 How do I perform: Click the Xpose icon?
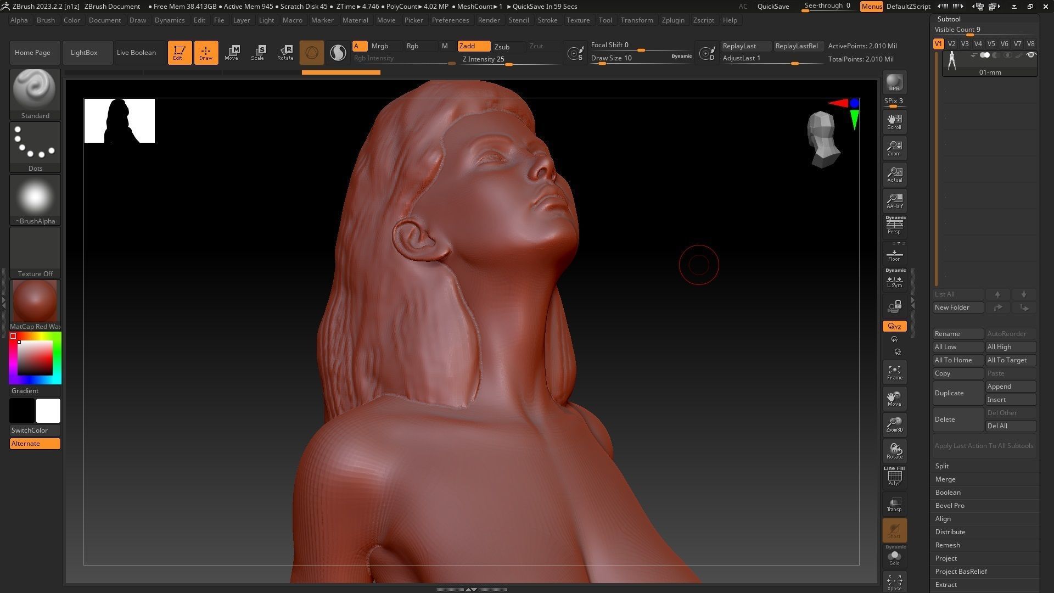point(894,583)
